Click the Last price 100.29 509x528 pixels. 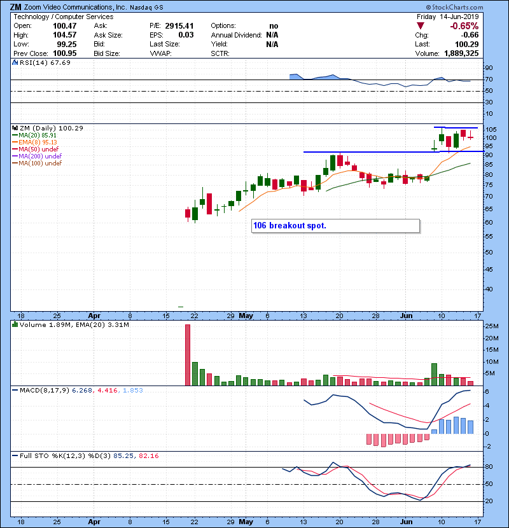[x=466, y=44]
